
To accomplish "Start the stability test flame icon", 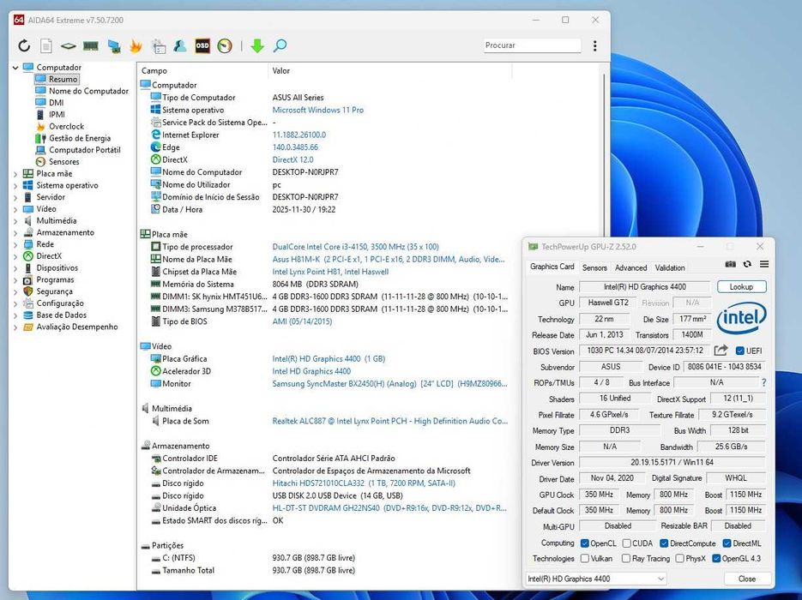I will 136,46.
